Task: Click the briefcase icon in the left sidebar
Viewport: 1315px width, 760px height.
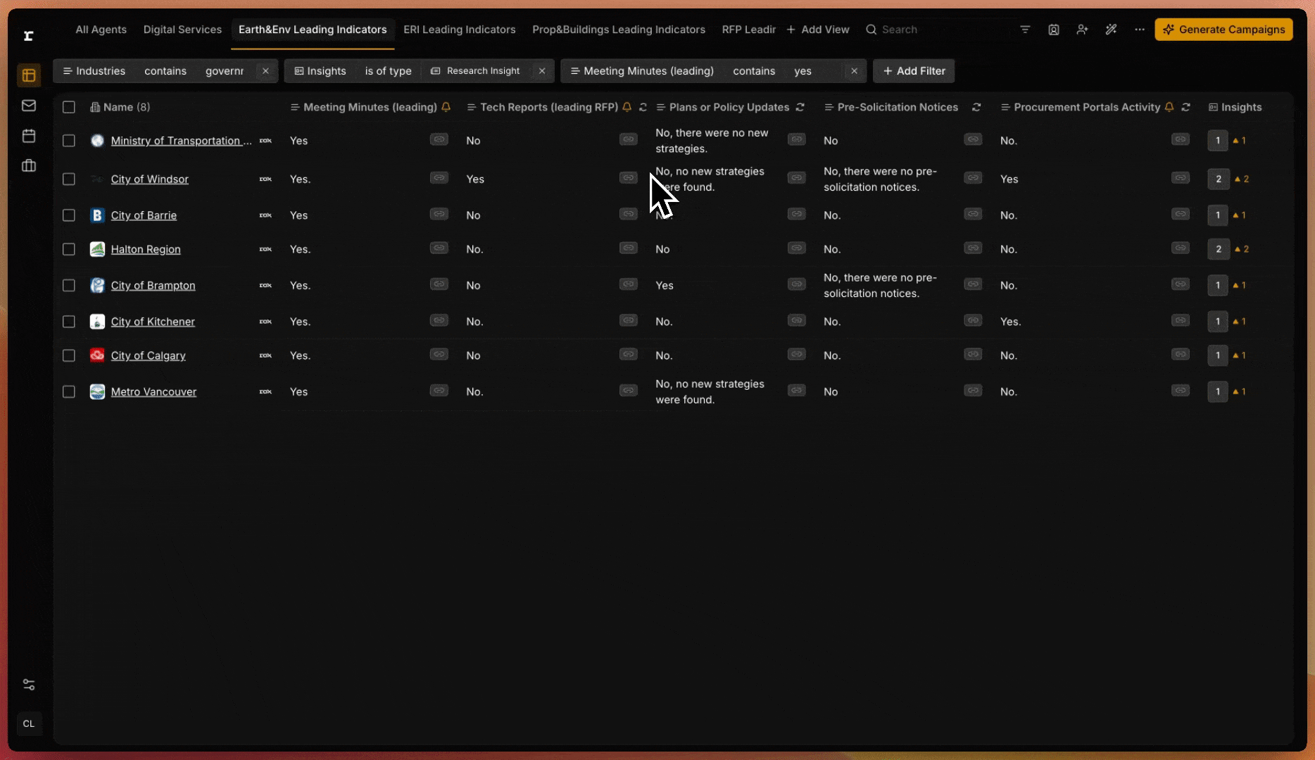Action: click(29, 166)
